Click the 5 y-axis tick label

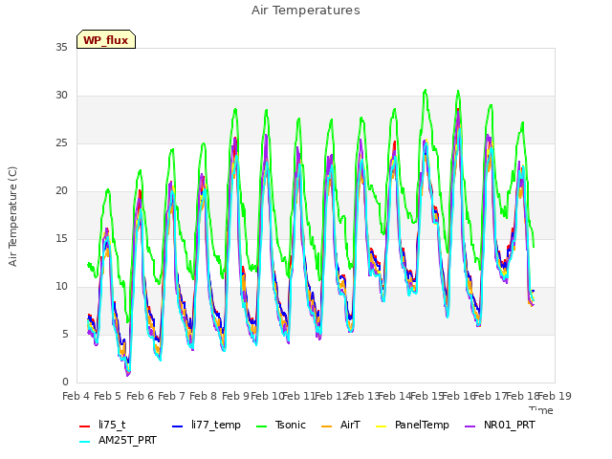tap(65, 334)
